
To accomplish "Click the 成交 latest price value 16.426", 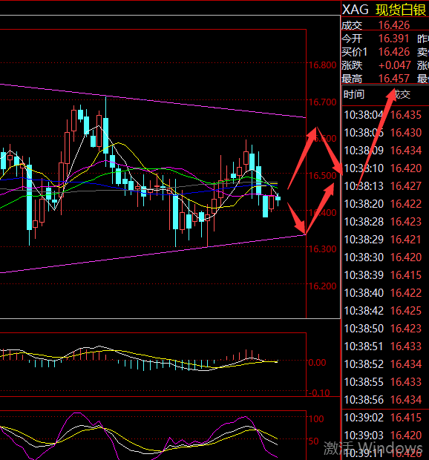I will pyautogui.click(x=394, y=25).
